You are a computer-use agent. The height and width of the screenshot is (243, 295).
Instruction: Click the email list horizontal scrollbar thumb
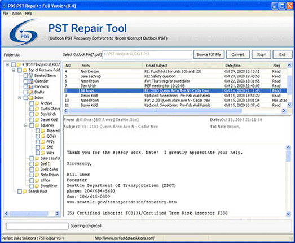[x=156, y=110]
